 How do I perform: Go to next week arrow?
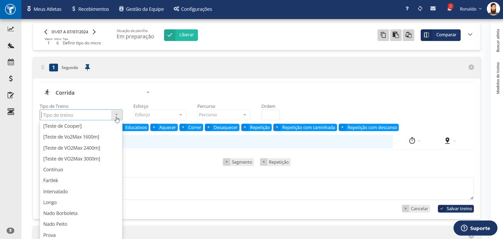click(94, 32)
